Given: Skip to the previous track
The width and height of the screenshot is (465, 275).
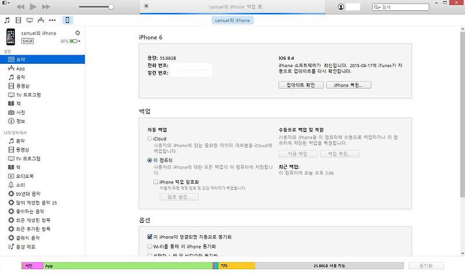Looking at the screenshot, I should click(20, 6).
